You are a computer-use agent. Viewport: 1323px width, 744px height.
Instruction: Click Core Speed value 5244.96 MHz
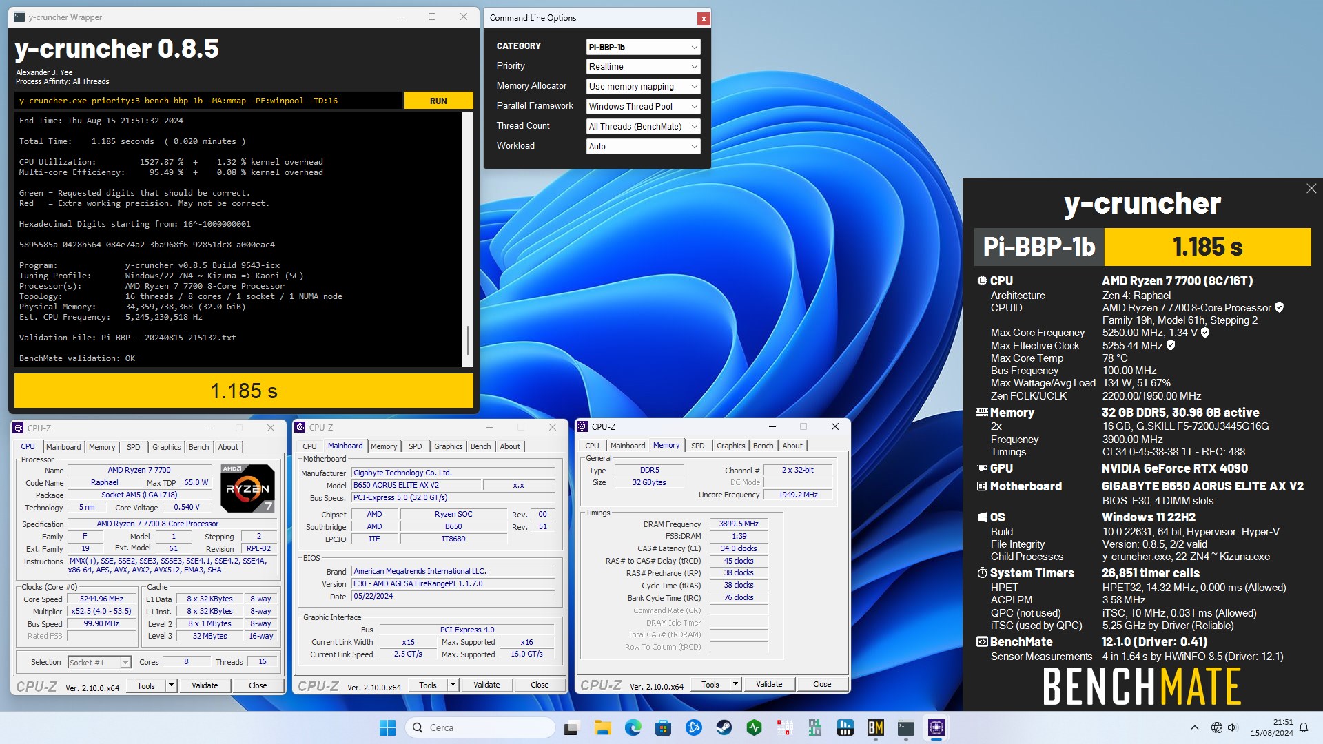[x=101, y=599]
